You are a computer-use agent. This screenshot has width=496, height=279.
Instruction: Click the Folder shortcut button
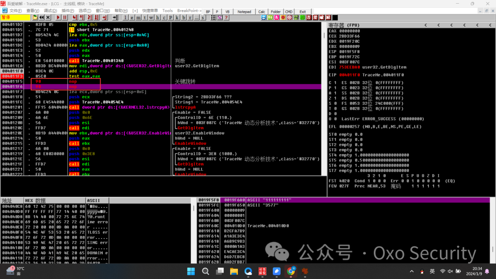click(x=276, y=11)
